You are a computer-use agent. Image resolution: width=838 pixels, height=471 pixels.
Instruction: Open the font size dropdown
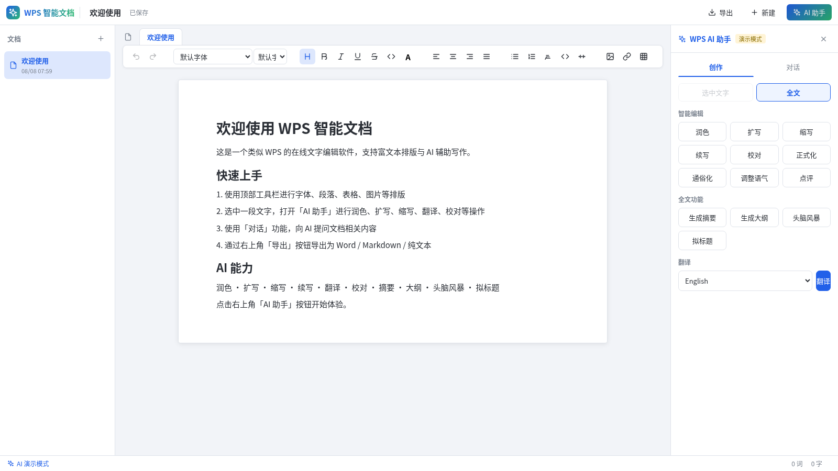coord(270,57)
